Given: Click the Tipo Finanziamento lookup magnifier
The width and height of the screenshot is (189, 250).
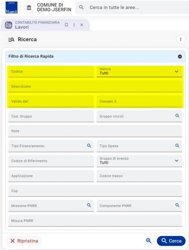Looking at the screenshot, I should (89, 145).
